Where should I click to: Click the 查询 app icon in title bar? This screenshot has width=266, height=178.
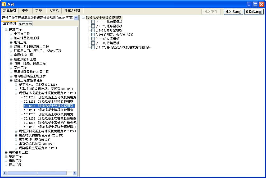4,4
